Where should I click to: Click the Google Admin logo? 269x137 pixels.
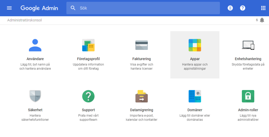(39, 8)
